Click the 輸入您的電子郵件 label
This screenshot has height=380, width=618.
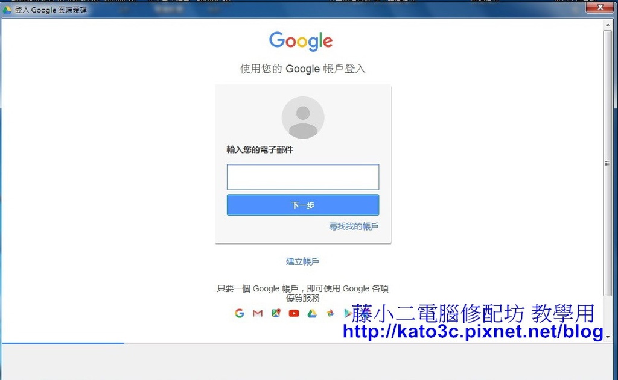[x=260, y=150]
